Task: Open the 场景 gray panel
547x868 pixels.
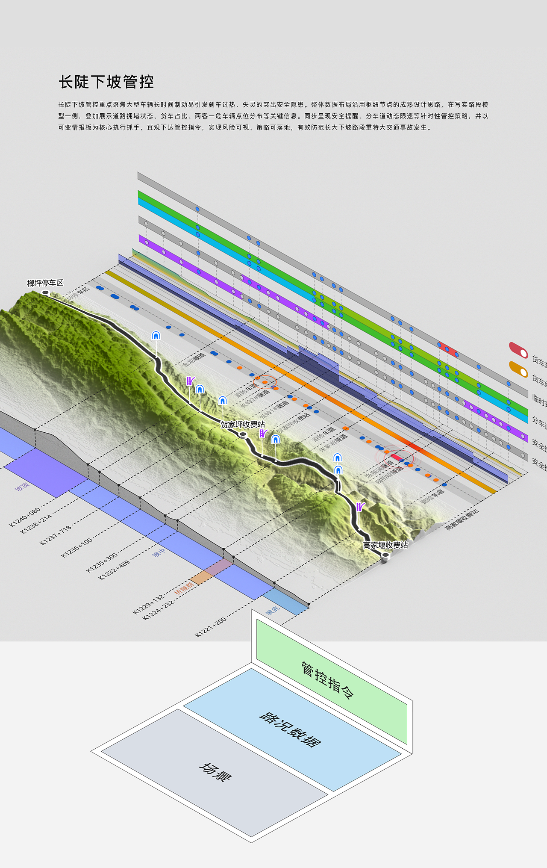Action: (x=215, y=773)
